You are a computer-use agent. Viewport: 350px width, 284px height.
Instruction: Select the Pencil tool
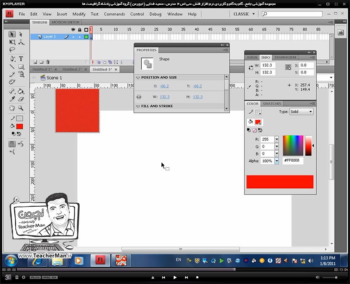click(12, 74)
